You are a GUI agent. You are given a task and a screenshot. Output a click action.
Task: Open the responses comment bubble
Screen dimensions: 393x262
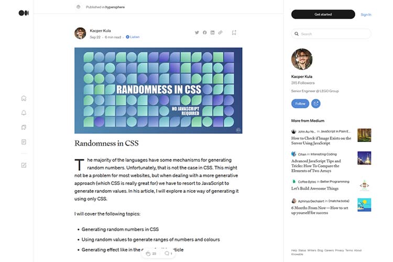167,254
